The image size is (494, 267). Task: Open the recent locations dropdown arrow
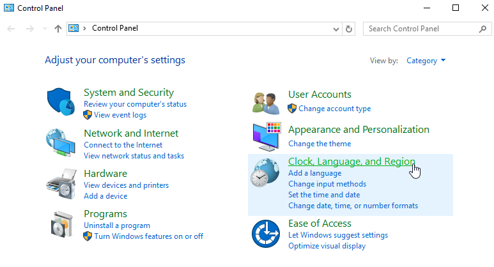[44, 29]
